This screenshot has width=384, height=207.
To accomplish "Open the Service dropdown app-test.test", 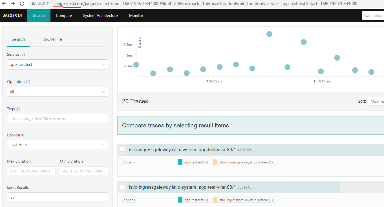I will (x=58, y=64).
